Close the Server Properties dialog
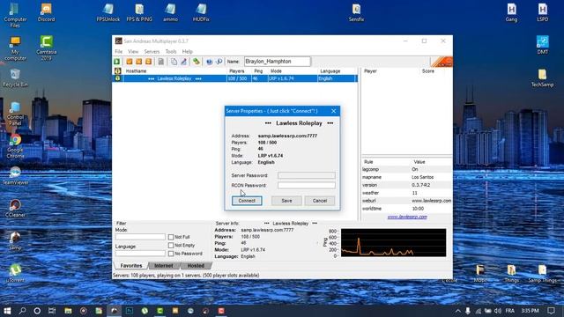The height and width of the screenshot is (317, 564). [x=333, y=111]
